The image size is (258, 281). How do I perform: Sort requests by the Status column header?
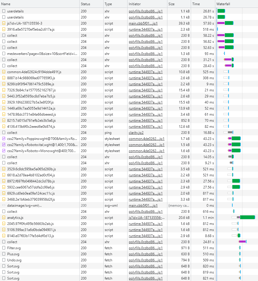click(x=91, y=4)
